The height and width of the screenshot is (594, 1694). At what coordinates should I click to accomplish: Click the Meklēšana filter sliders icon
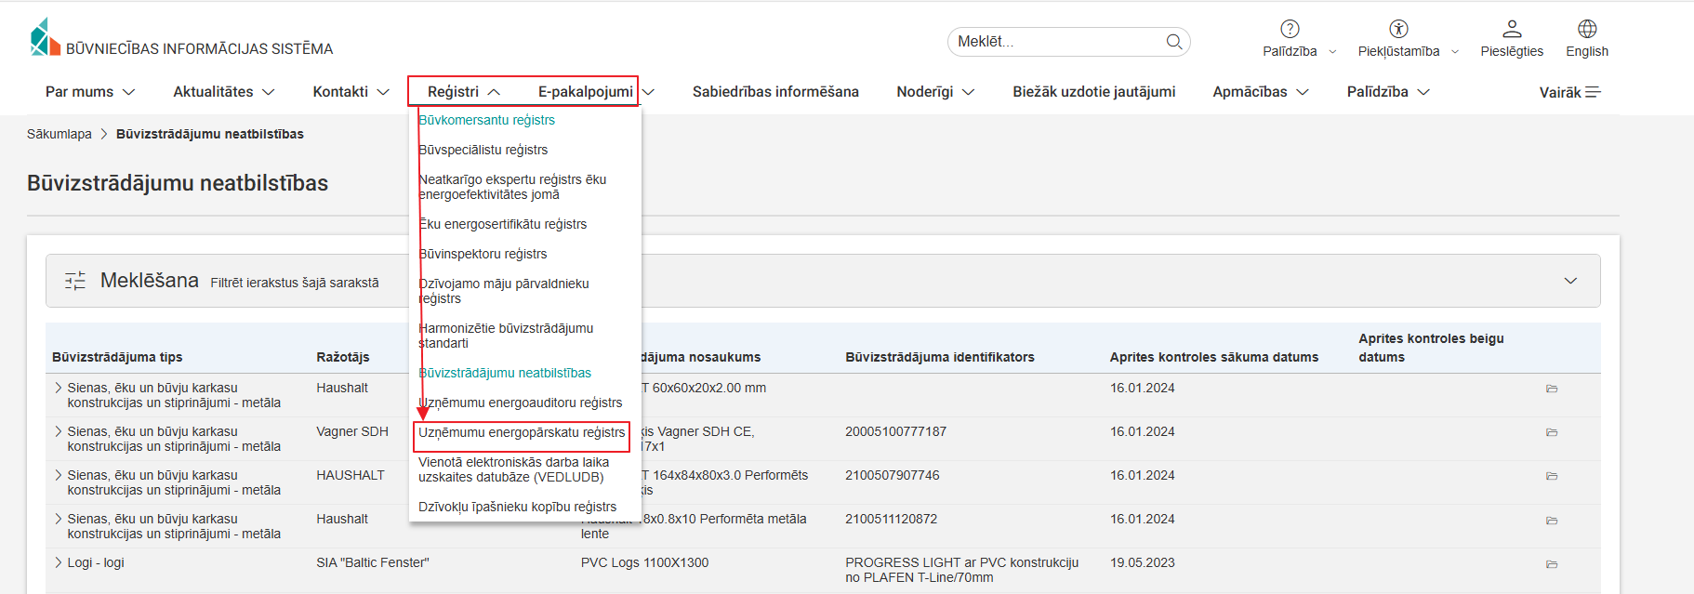[75, 281]
